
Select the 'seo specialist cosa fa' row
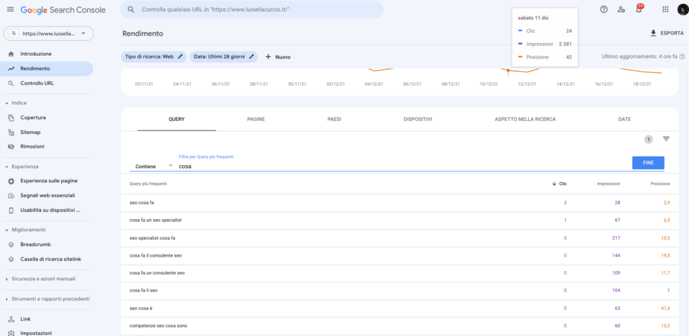click(400, 238)
